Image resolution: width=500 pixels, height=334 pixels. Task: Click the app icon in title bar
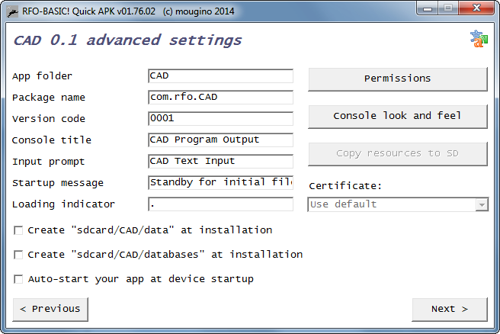point(12,11)
